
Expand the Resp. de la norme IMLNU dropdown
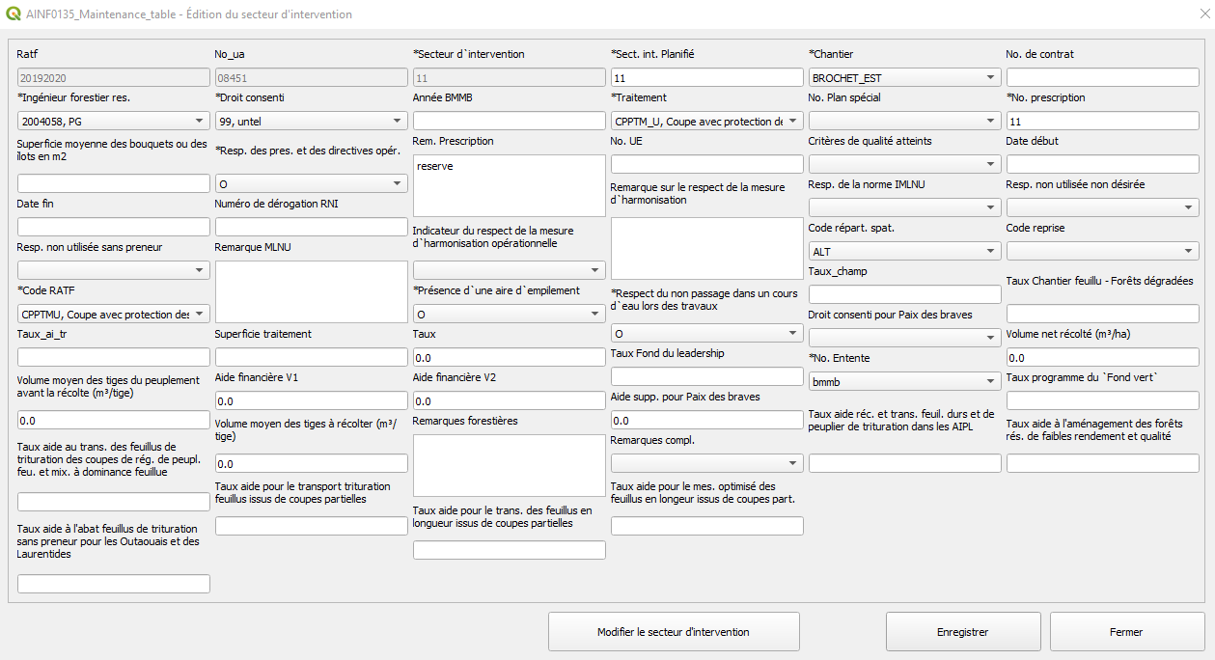click(904, 207)
